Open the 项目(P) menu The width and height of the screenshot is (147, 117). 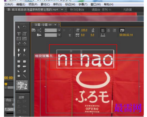pyautogui.click(x=33, y=4)
